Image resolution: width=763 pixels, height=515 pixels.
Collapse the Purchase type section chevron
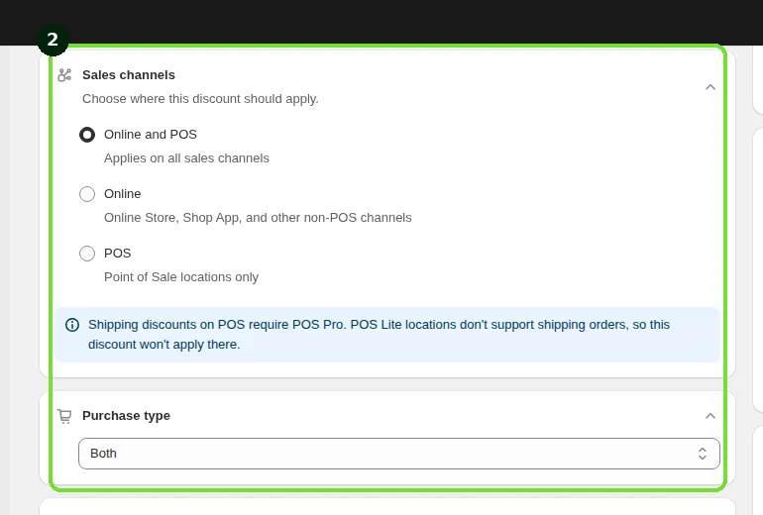point(710,416)
